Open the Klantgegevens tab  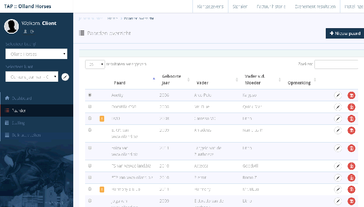point(210,6)
